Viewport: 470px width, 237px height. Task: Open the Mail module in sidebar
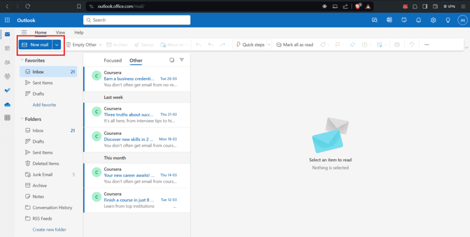tap(8, 34)
